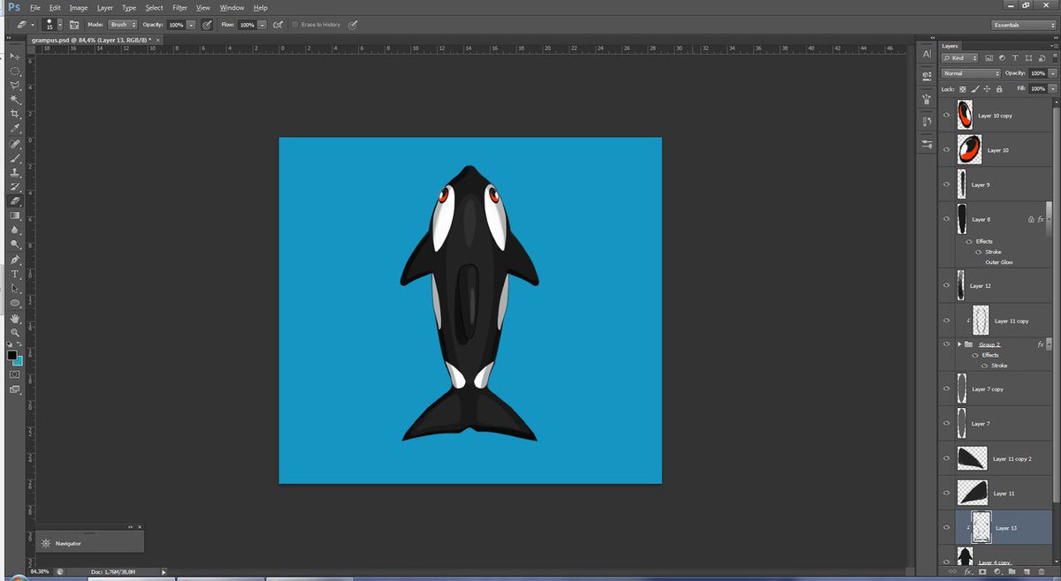Open the brush panel toggle icon
Screen dimensions: 1061x581
73,25
